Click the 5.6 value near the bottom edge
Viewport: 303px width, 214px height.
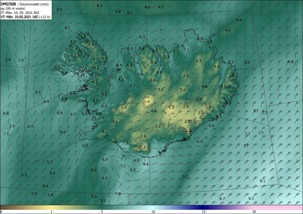(x=94, y=196)
